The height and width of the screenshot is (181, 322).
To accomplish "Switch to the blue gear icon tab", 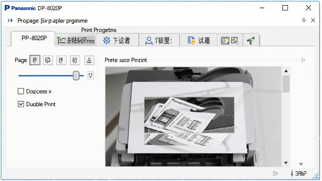I will 117,40.
